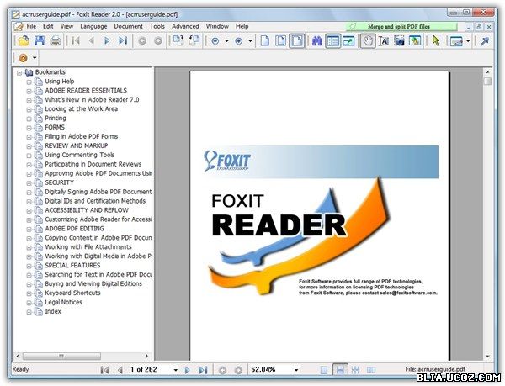Rotate the page right via toolbar
Viewport: 505px width, 386px height.
pyautogui.click(x=178, y=41)
